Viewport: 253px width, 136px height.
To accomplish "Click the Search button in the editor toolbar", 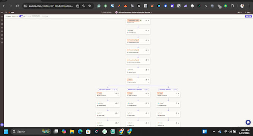I will (x=9, y=16).
